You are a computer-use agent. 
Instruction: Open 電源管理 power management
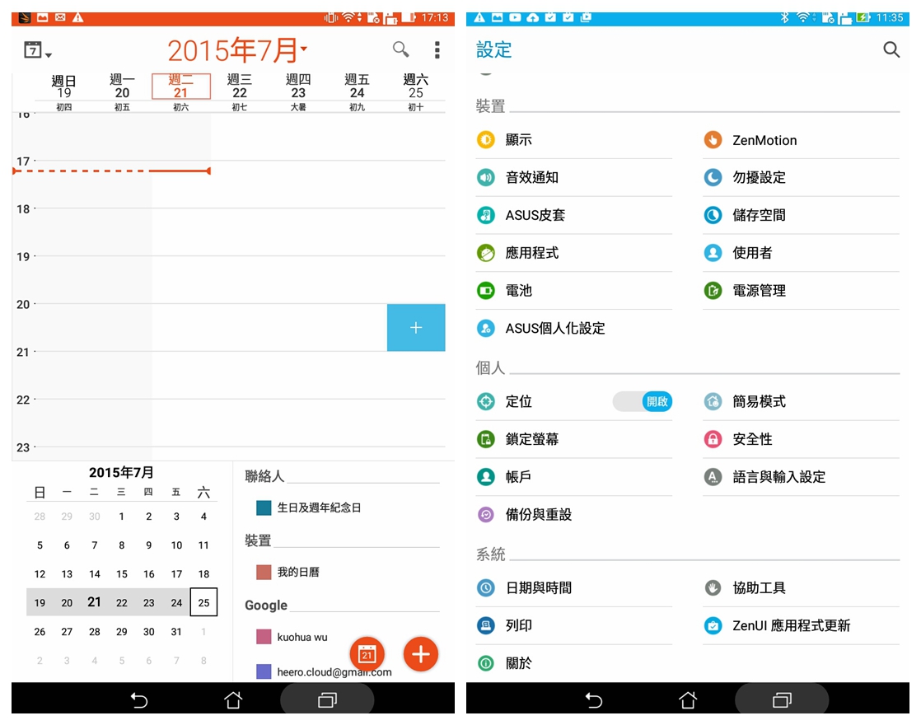coord(802,290)
